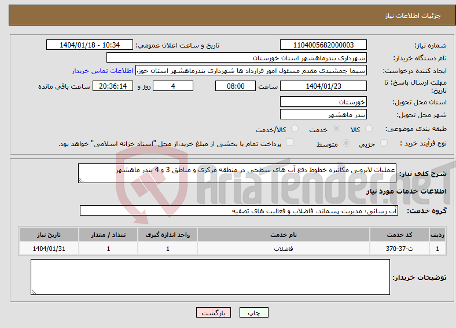Click the تاریخ نیاز column header
Image resolution: width=456 pixels, height=328 pixels.
click(49, 235)
